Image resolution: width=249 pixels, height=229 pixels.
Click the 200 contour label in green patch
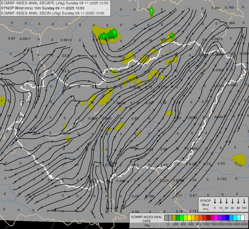(x=111, y=38)
